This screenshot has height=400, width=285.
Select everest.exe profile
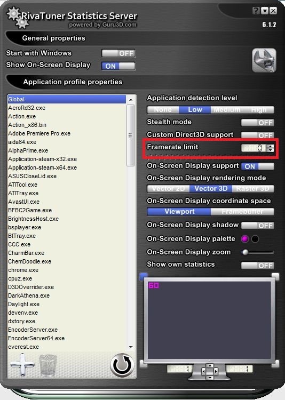(67, 347)
